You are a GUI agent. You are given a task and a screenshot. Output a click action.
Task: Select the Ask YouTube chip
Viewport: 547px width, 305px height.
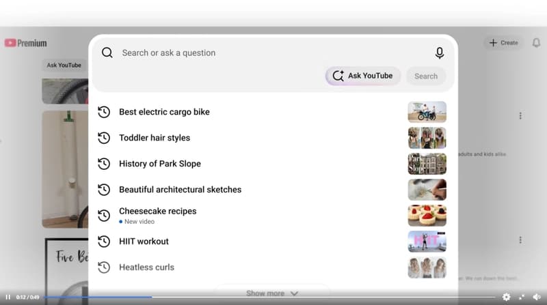coord(64,65)
